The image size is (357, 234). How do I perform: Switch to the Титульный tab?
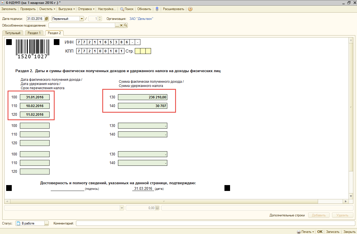(x=13, y=33)
